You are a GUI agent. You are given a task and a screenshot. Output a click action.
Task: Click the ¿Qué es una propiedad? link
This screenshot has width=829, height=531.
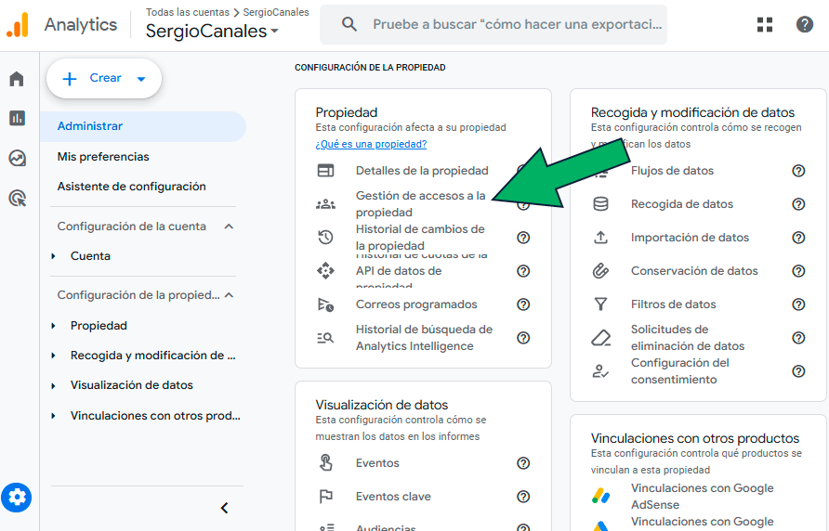click(371, 144)
